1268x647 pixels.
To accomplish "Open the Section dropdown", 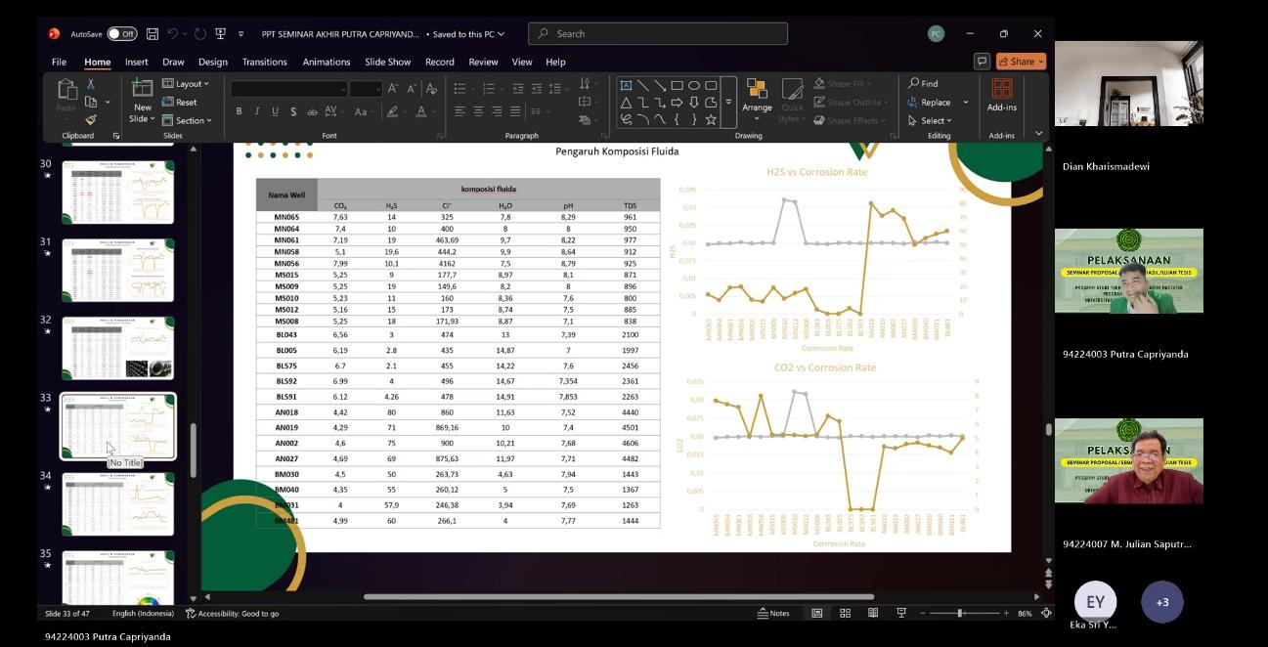I will [187, 121].
